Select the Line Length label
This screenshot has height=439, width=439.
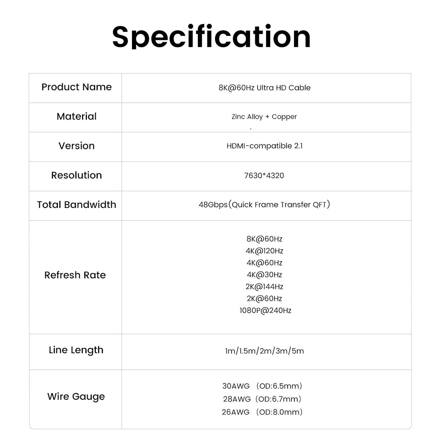point(76,350)
